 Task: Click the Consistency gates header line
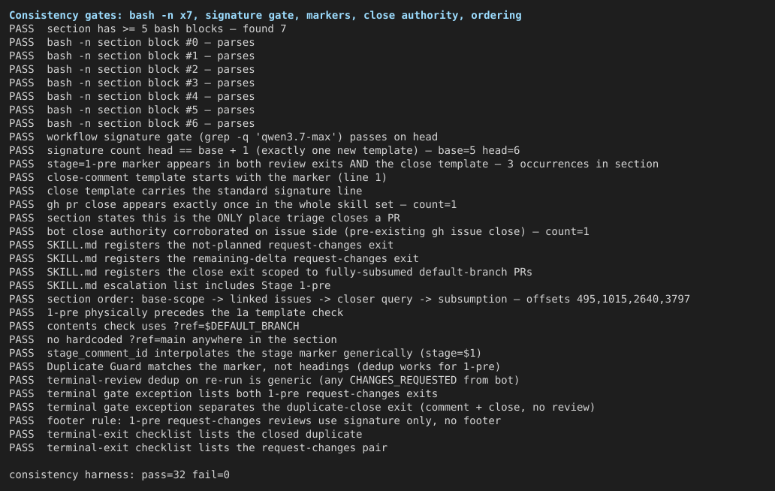coord(265,15)
